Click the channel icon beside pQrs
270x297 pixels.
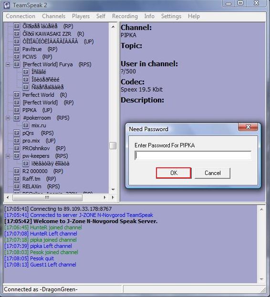pyautogui.click(x=17, y=133)
